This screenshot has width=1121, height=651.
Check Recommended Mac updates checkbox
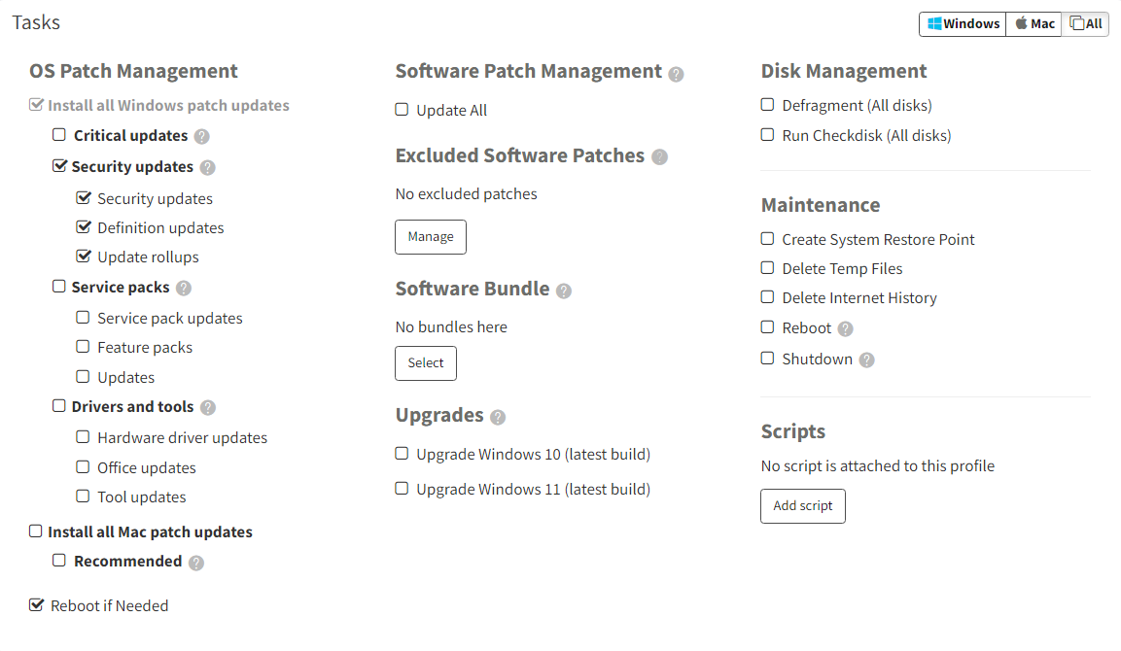pos(59,561)
